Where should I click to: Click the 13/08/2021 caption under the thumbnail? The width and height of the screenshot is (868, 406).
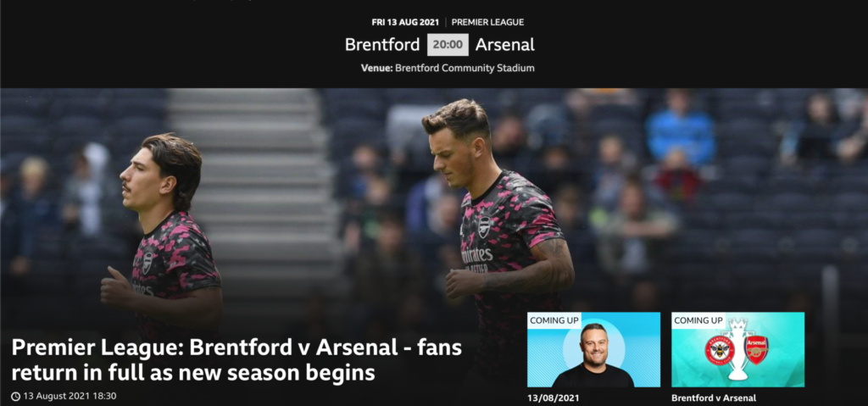click(x=553, y=398)
